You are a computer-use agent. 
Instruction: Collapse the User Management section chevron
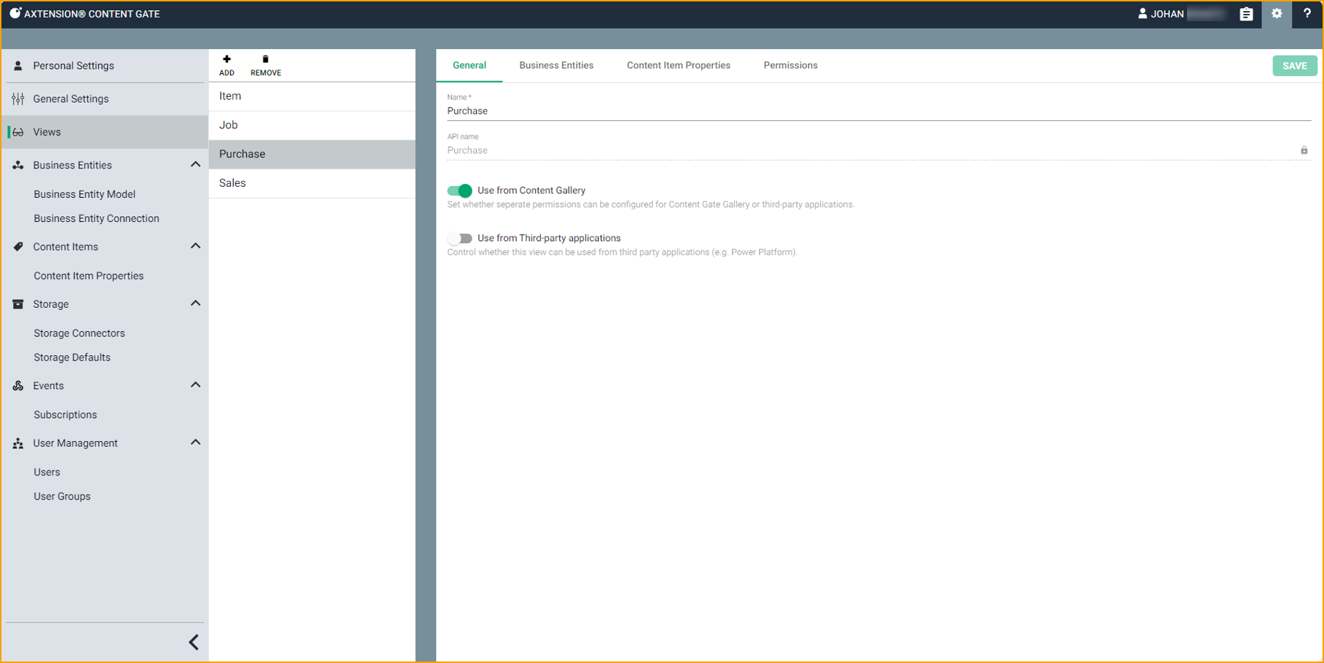[196, 442]
